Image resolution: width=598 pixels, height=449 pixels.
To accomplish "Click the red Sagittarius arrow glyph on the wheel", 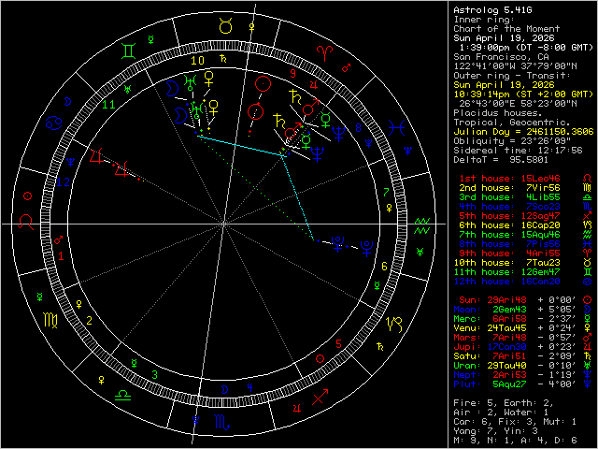I will click(320, 398).
